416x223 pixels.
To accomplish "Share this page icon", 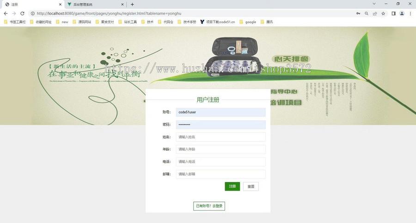I will (x=374, y=13).
